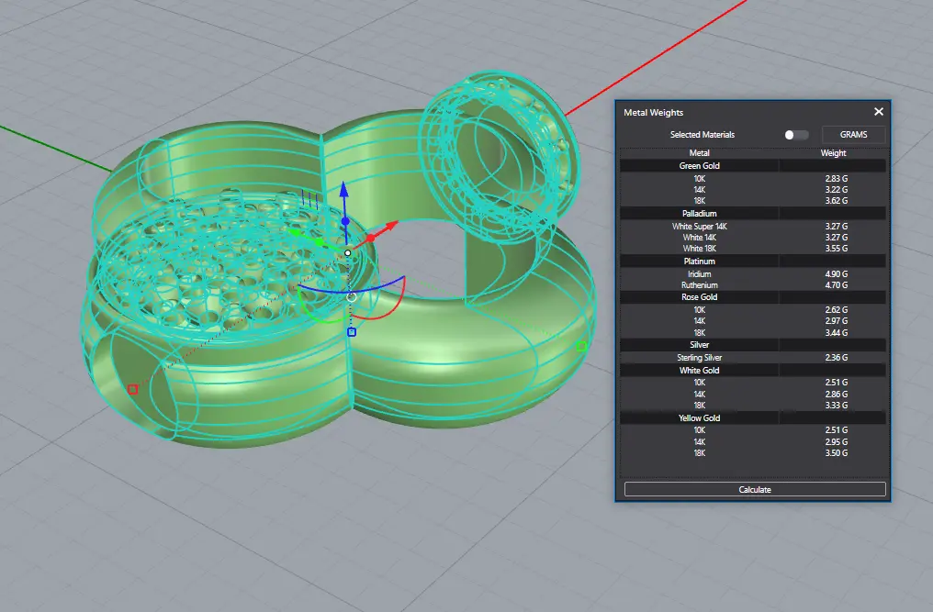Click the green square scale handle

(x=580, y=346)
